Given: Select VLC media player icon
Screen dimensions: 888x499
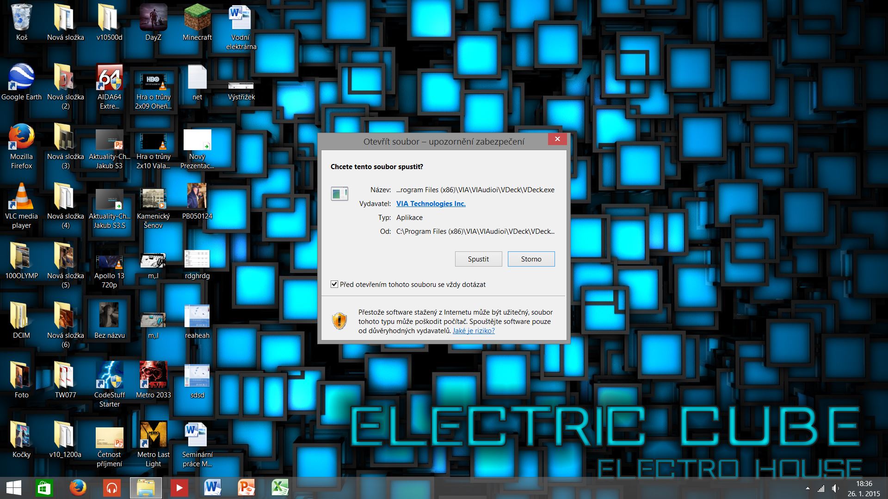Looking at the screenshot, I should (x=21, y=198).
